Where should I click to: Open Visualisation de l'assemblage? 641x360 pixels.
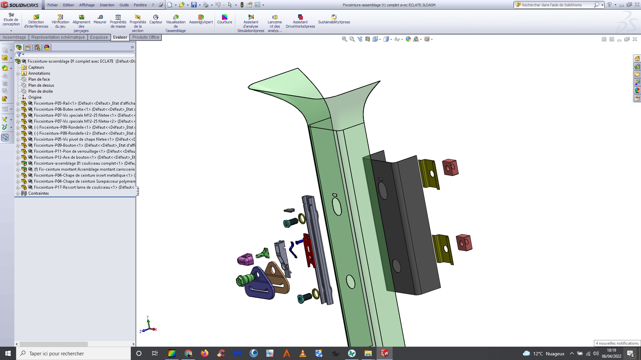[176, 23]
